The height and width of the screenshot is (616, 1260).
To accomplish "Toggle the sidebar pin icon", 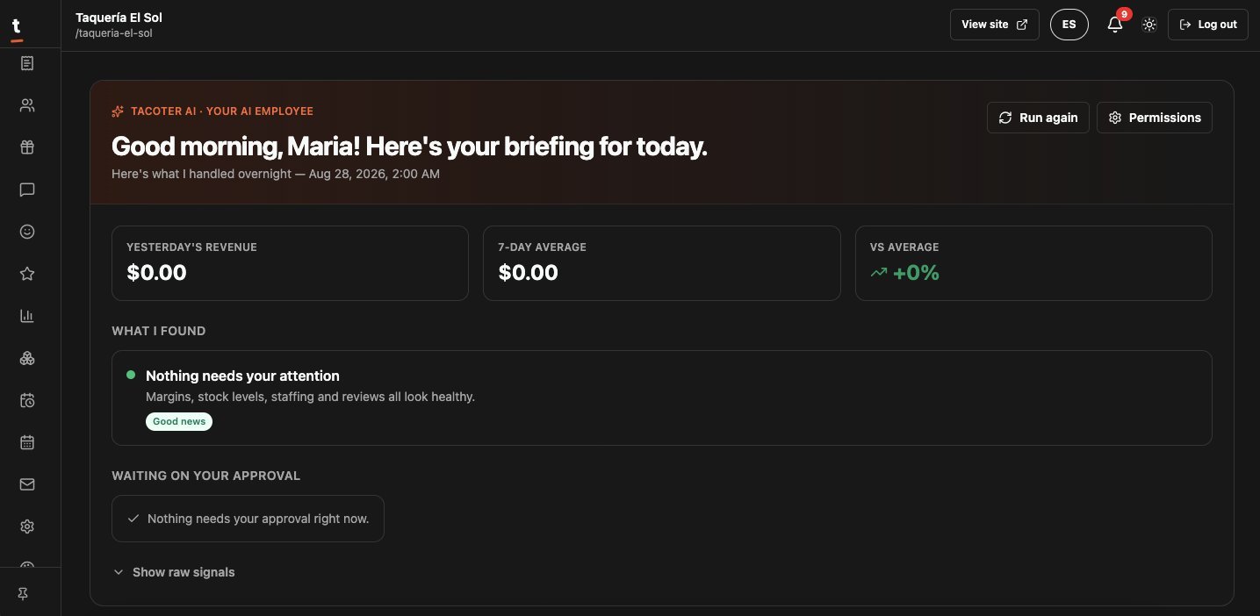I will pos(24,594).
